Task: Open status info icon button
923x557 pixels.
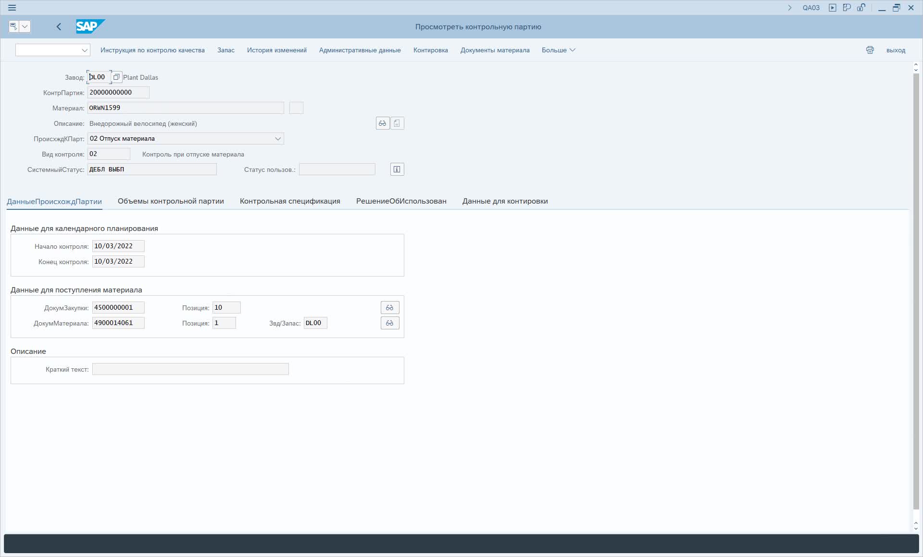Action: (397, 169)
